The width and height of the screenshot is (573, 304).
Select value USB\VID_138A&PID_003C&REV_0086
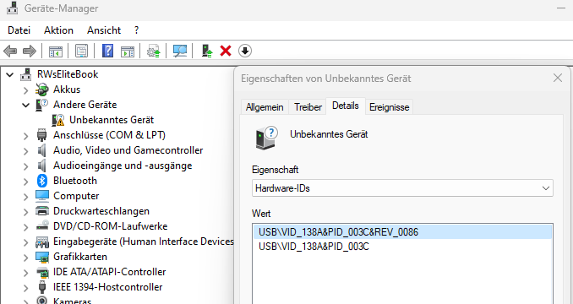pos(402,232)
